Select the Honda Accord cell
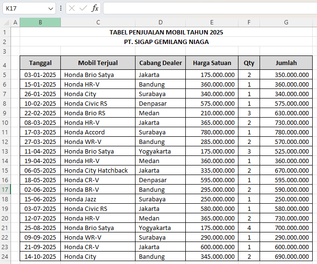 click(98, 132)
